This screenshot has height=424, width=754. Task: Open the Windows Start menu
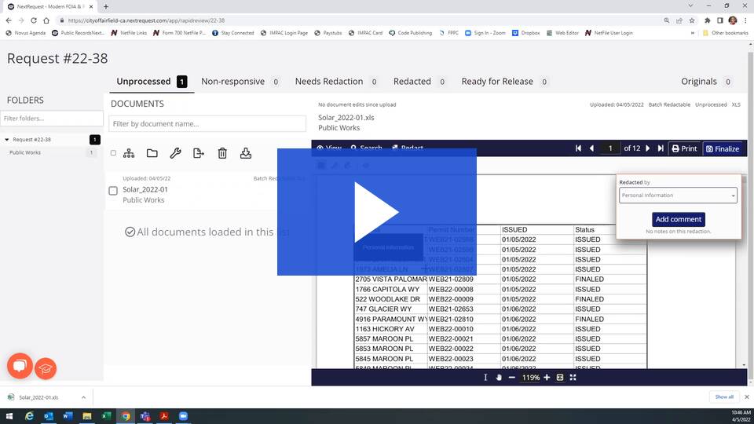9,416
